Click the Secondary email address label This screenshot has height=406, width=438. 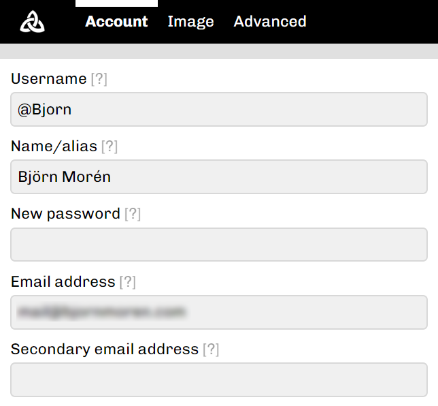click(105, 349)
